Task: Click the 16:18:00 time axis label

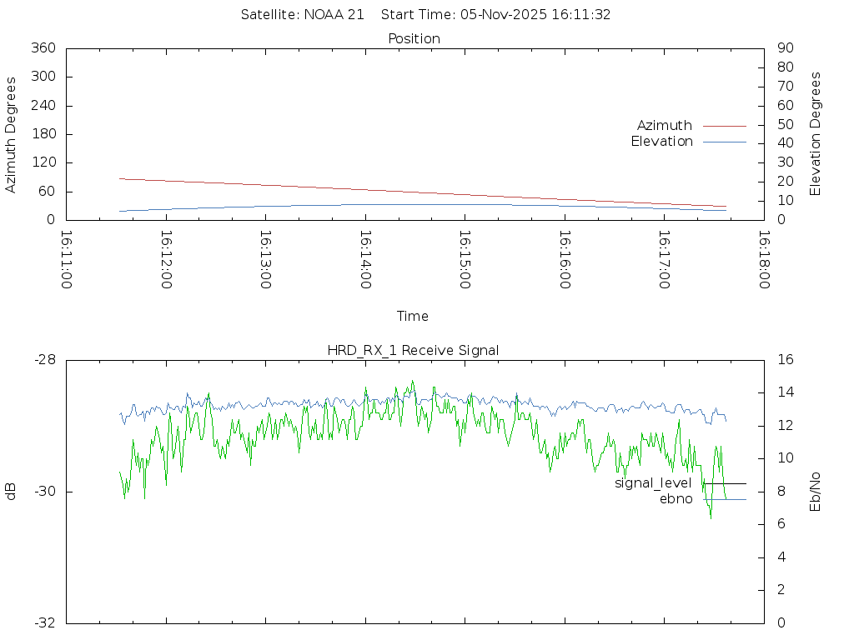Action: pyautogui.click(x=763, y=259)
